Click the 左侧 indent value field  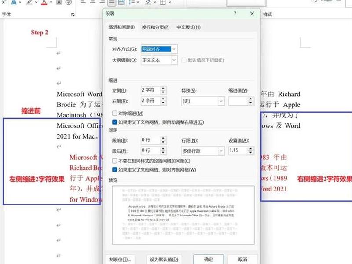[150, 90]
